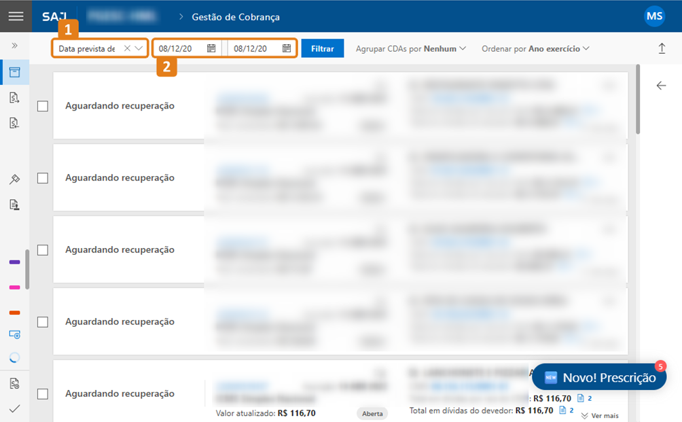Expand 'Ver mais' on the last record
Viewport: 682px width, 422px height.
[x=599, y=415]
